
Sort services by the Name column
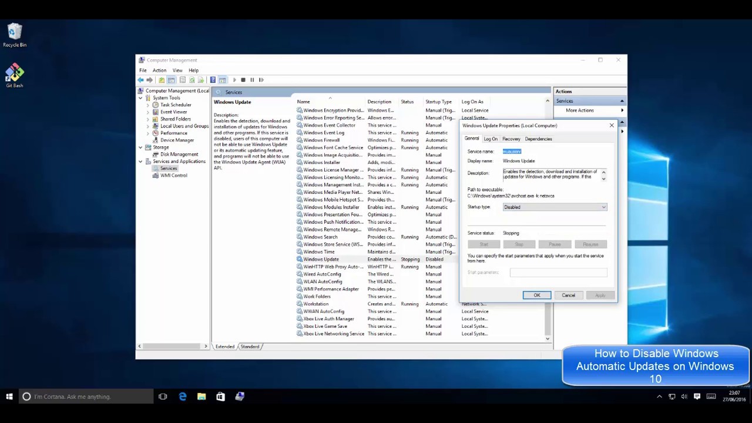pos(330,102)
